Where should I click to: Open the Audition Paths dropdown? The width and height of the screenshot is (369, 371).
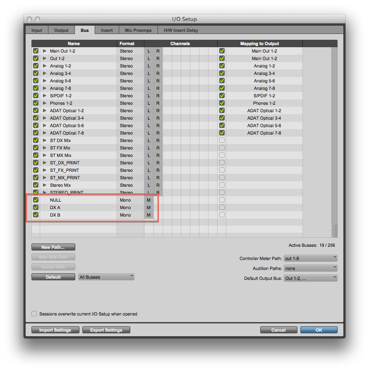pos(310,268)
